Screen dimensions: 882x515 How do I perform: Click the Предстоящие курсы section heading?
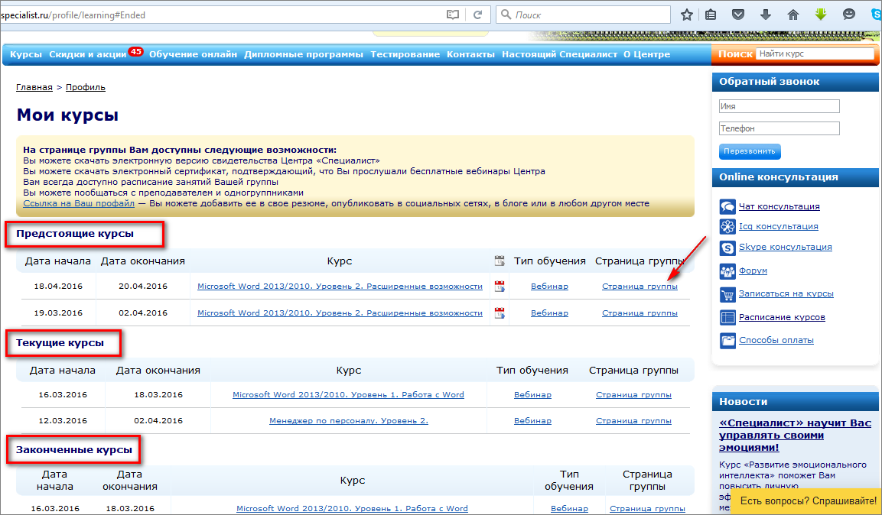tap(75, 234)
